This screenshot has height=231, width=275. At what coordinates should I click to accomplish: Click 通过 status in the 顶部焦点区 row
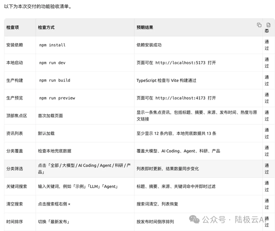267,115
